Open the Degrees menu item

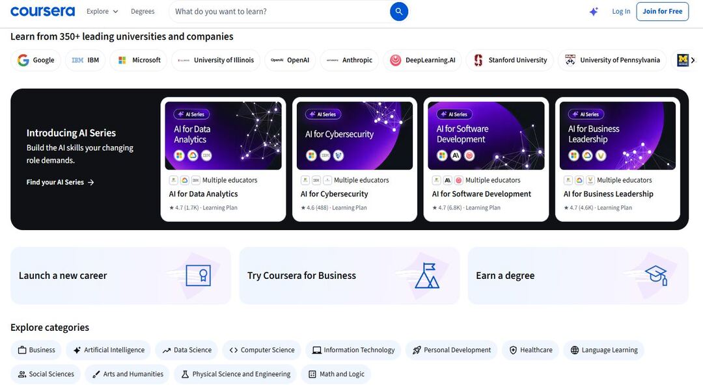(x=143, y=12)
